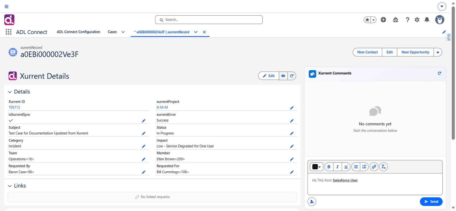Edit the xurrentProject field

point(292,108)
